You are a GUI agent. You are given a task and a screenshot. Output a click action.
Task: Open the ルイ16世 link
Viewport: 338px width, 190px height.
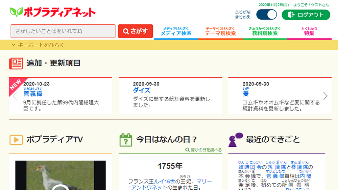165,182
